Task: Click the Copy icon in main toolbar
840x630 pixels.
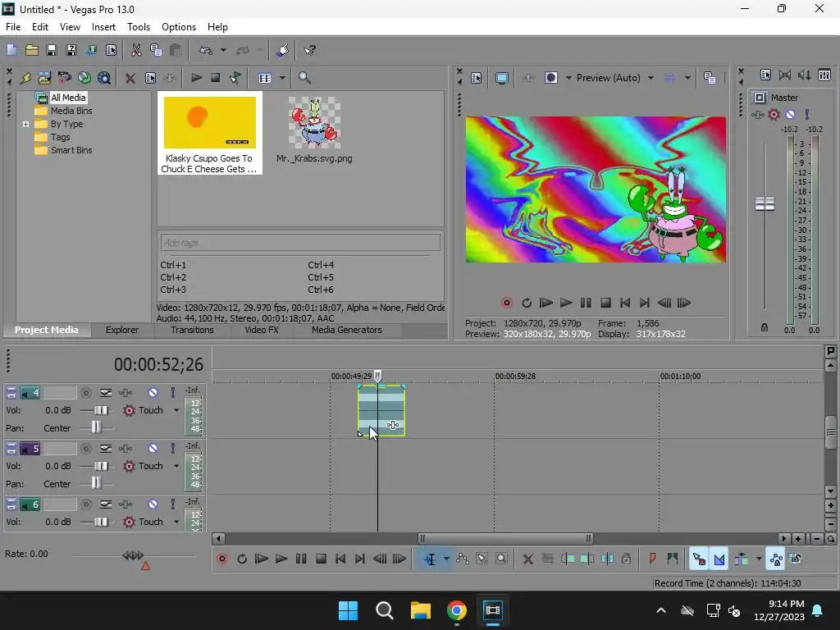Action: pyautogui.click(x=156, y=50)
